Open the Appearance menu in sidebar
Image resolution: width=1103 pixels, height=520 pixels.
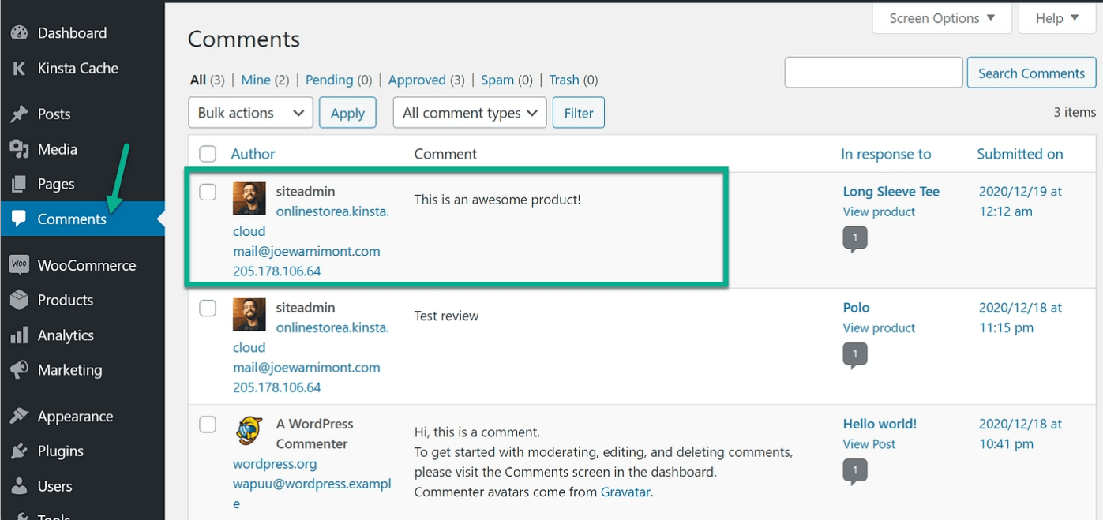coord(75,416)
